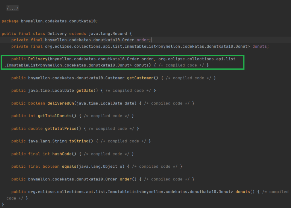
Task: Click the deliveredOn method name
Action: [x=61, y=103]
